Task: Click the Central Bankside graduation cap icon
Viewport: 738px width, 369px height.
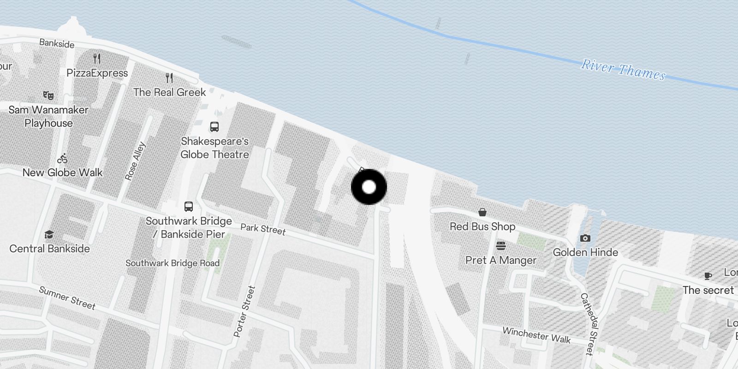Action: [49, 235]
